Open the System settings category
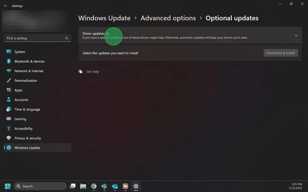Screen dimensions: 308x192 coord(20,52)
